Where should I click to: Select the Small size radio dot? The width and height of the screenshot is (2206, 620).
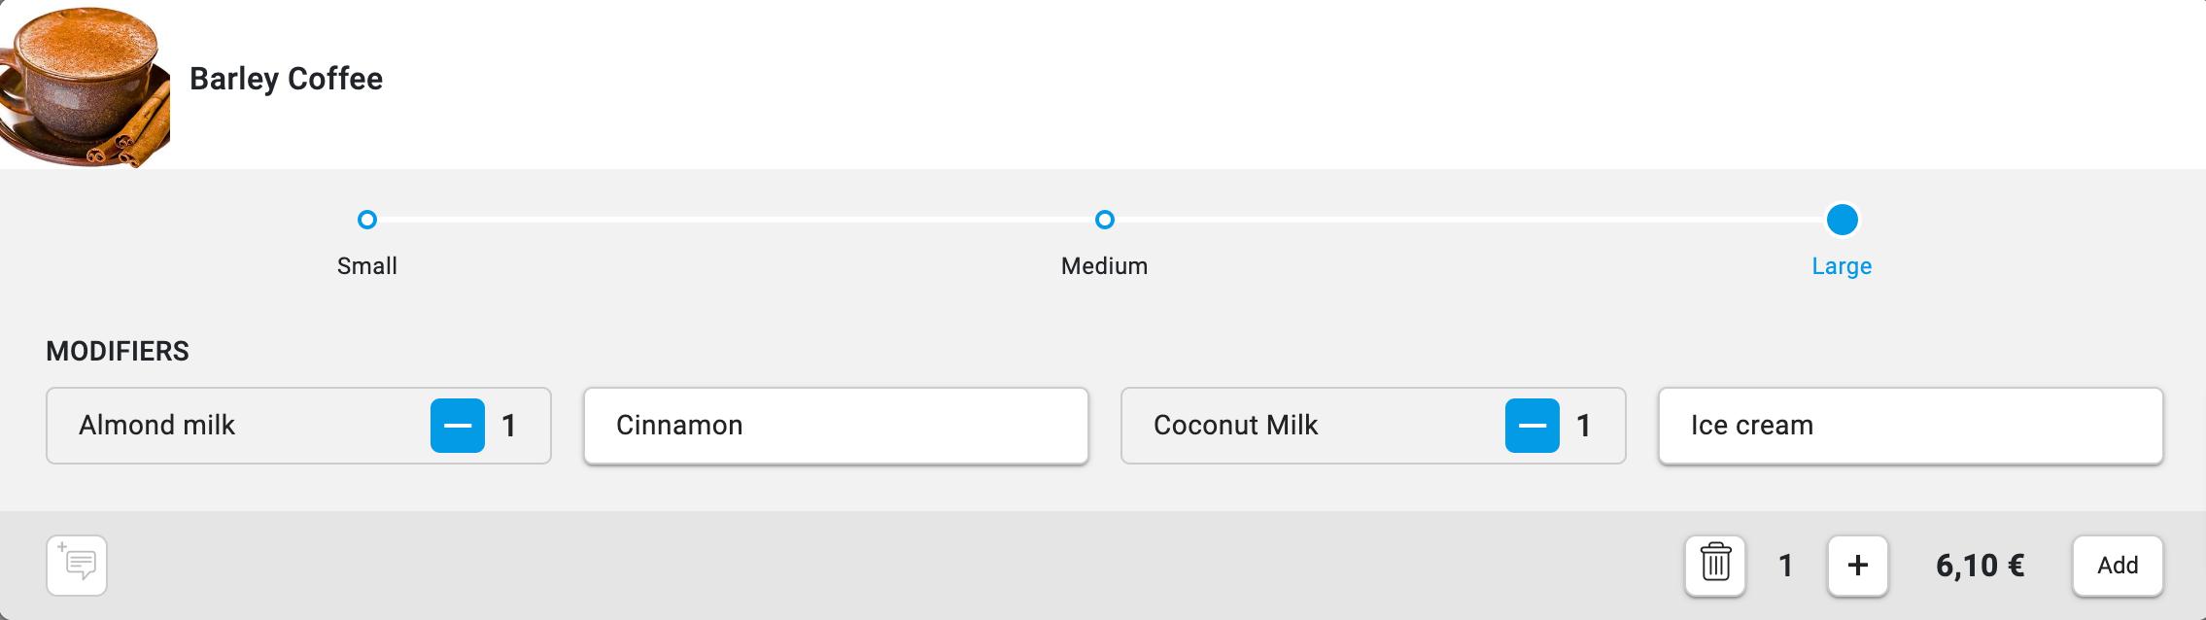[x=367, y=220]
